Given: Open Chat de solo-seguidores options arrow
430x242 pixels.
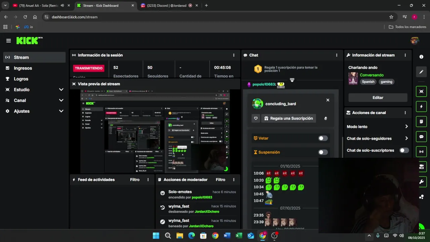Looking at the screenshot, I should (406, 138).
